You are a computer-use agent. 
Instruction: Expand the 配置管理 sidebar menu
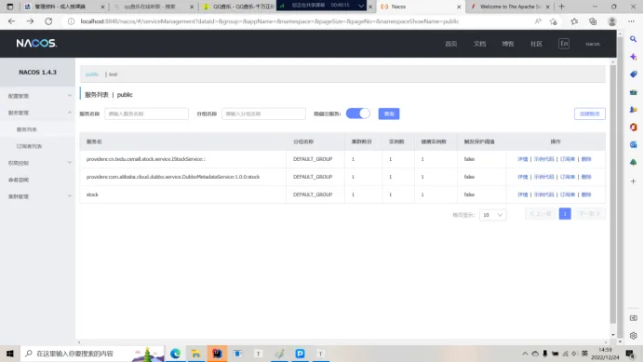(37, 96)
